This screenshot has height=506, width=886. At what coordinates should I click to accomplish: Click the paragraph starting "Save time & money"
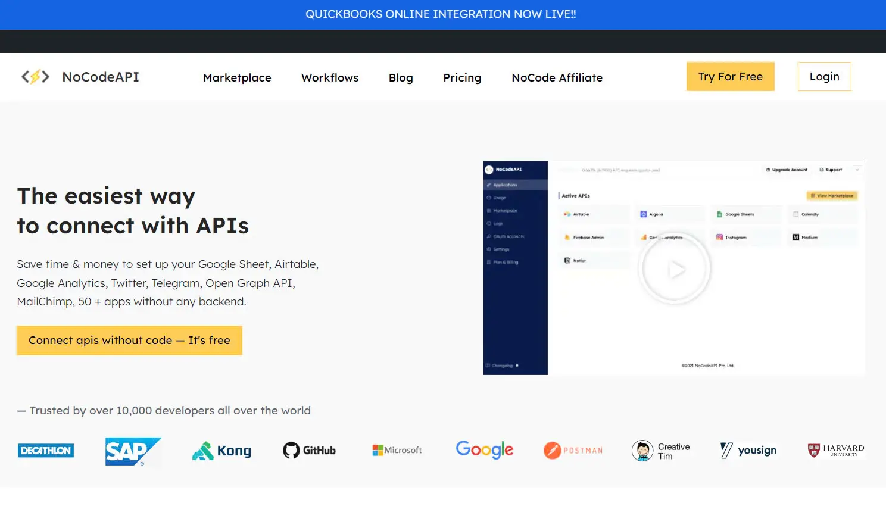click(x=168, y=283)
